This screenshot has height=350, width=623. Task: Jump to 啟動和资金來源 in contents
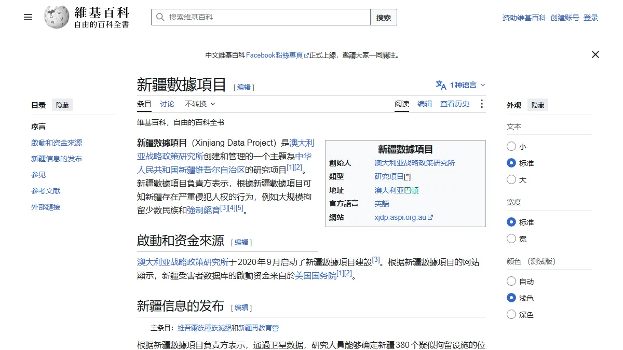point(57,143)
